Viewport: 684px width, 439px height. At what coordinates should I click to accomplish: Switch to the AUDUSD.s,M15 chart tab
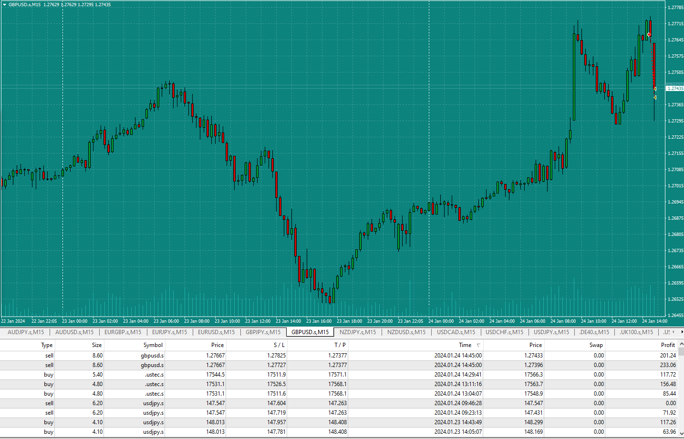pyautogui.click(x=74, y=332)
